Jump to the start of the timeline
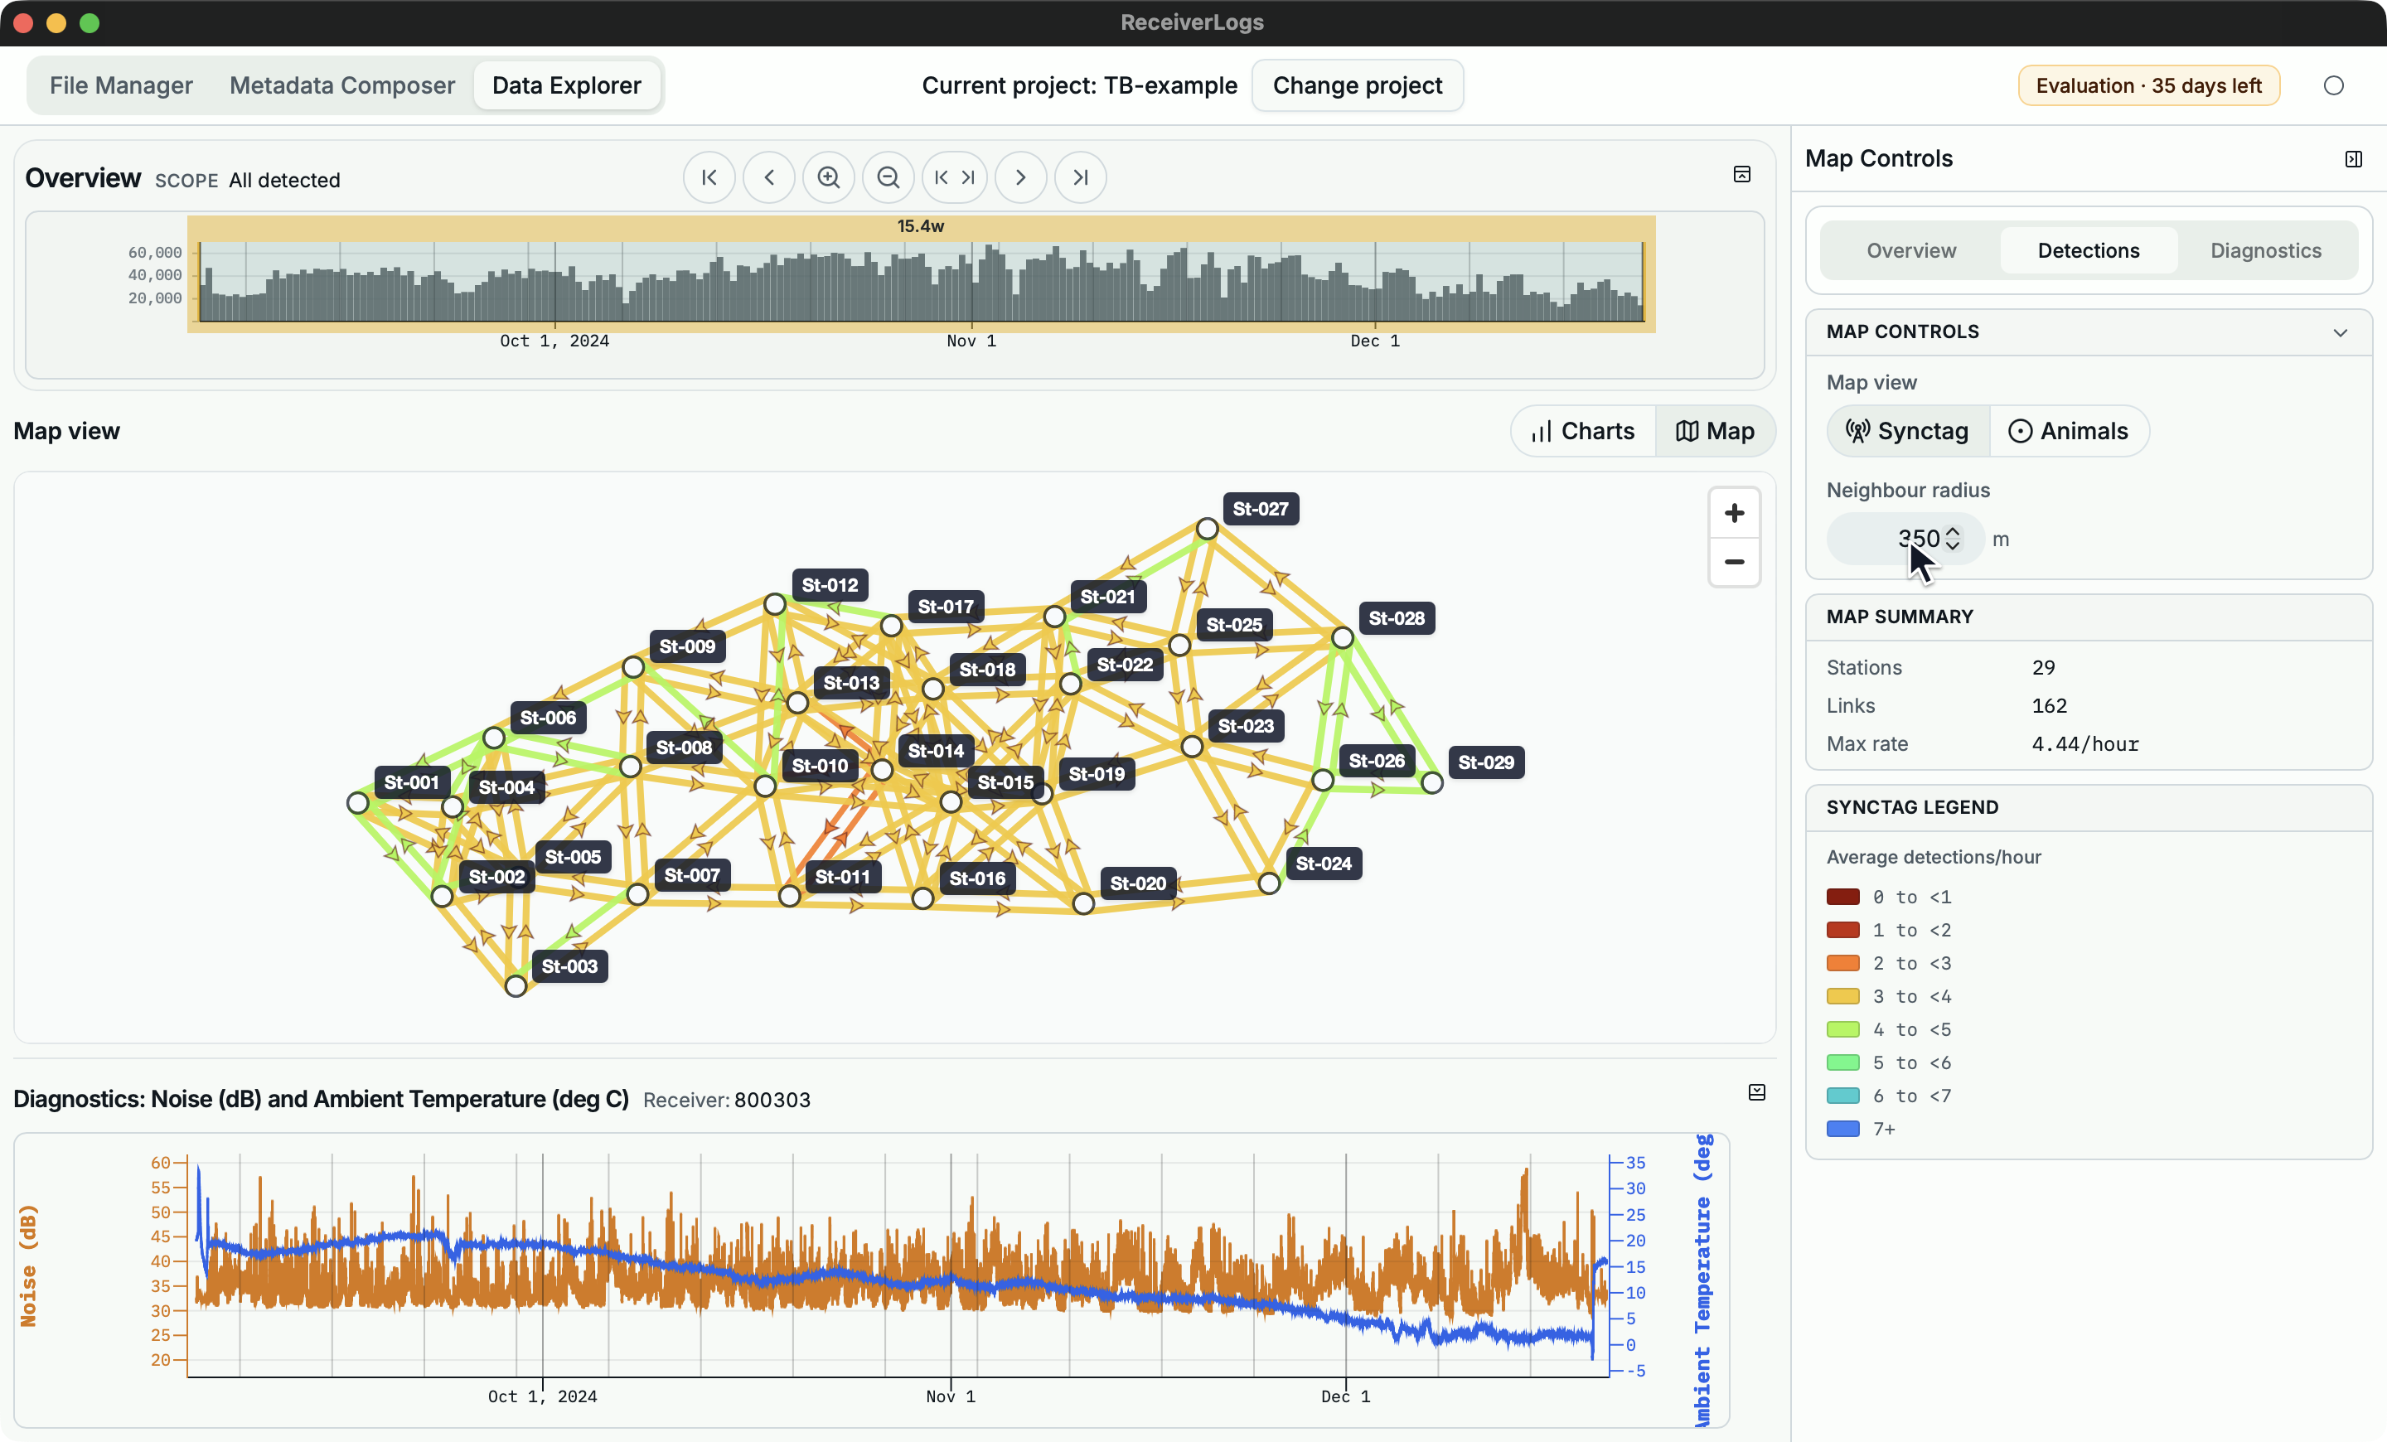Image resolution: width=2387 pixels, height=1442 pixels. 709,177
